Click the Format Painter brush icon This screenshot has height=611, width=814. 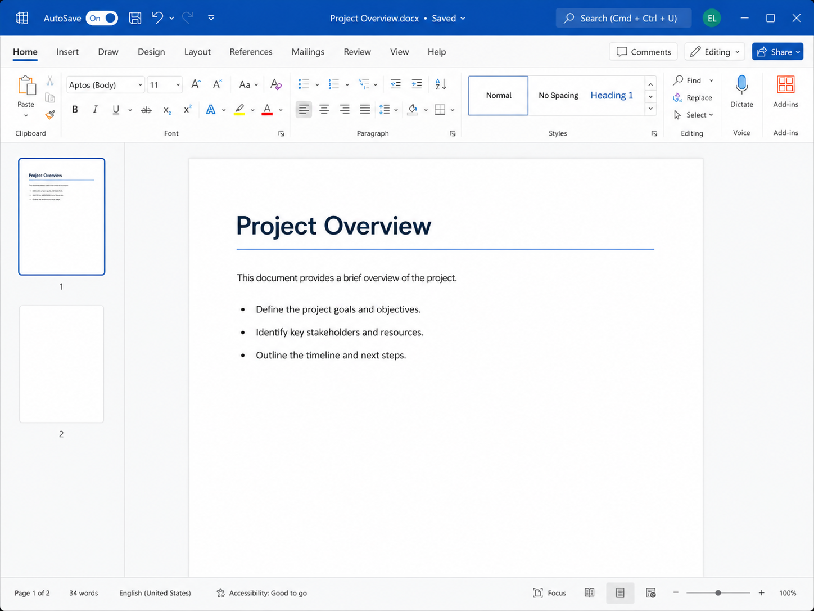click(x=50, y=115)
